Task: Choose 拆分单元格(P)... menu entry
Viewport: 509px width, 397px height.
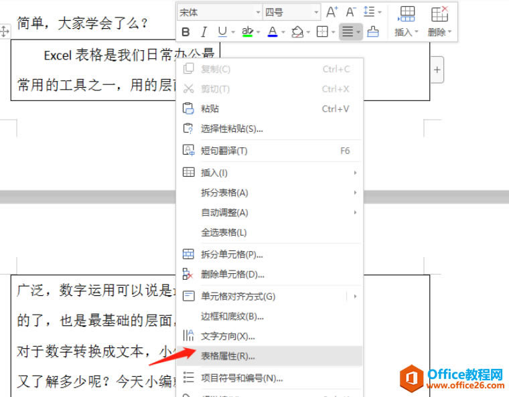Action: 269,254
